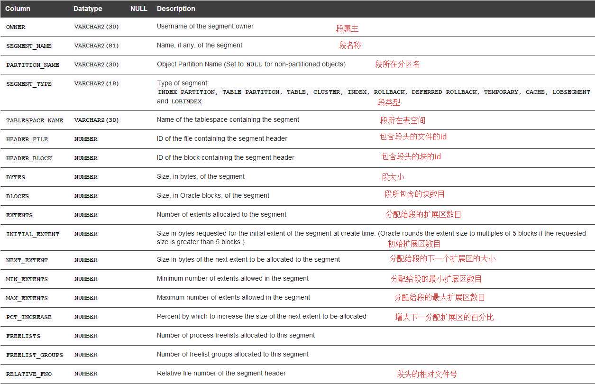Click the "Column" header
Viewport: 595px width, 384px height.
[x=18, y=9]
